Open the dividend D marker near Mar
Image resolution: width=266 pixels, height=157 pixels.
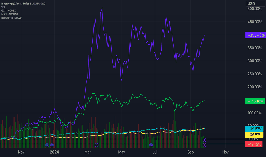(96, 145)
